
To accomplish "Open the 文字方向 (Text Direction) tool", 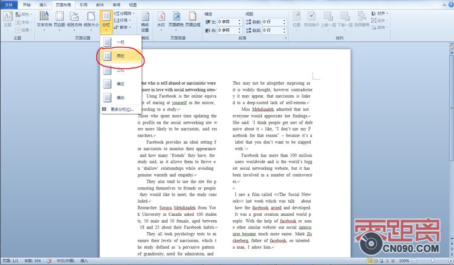I will point(44,20).
